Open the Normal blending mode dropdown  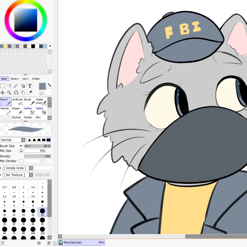[x=13, y=140]
